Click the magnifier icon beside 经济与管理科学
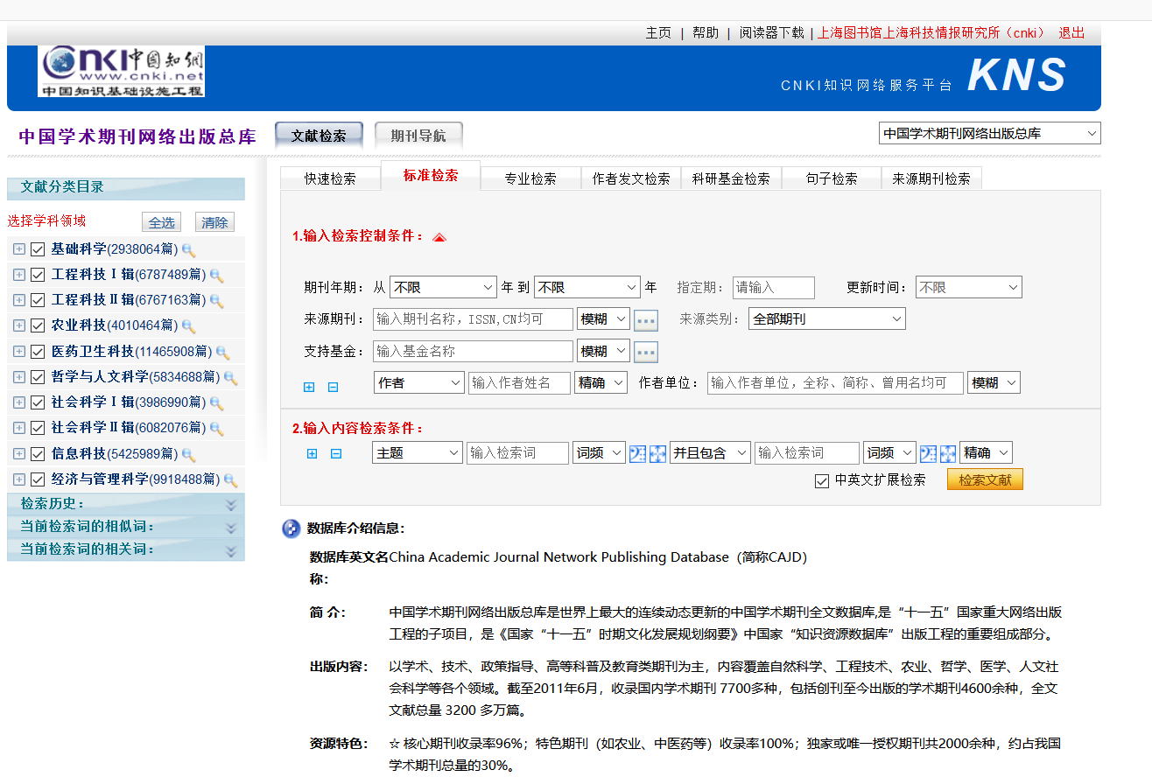Screen dimensions: 1152x784 (230, 480)
